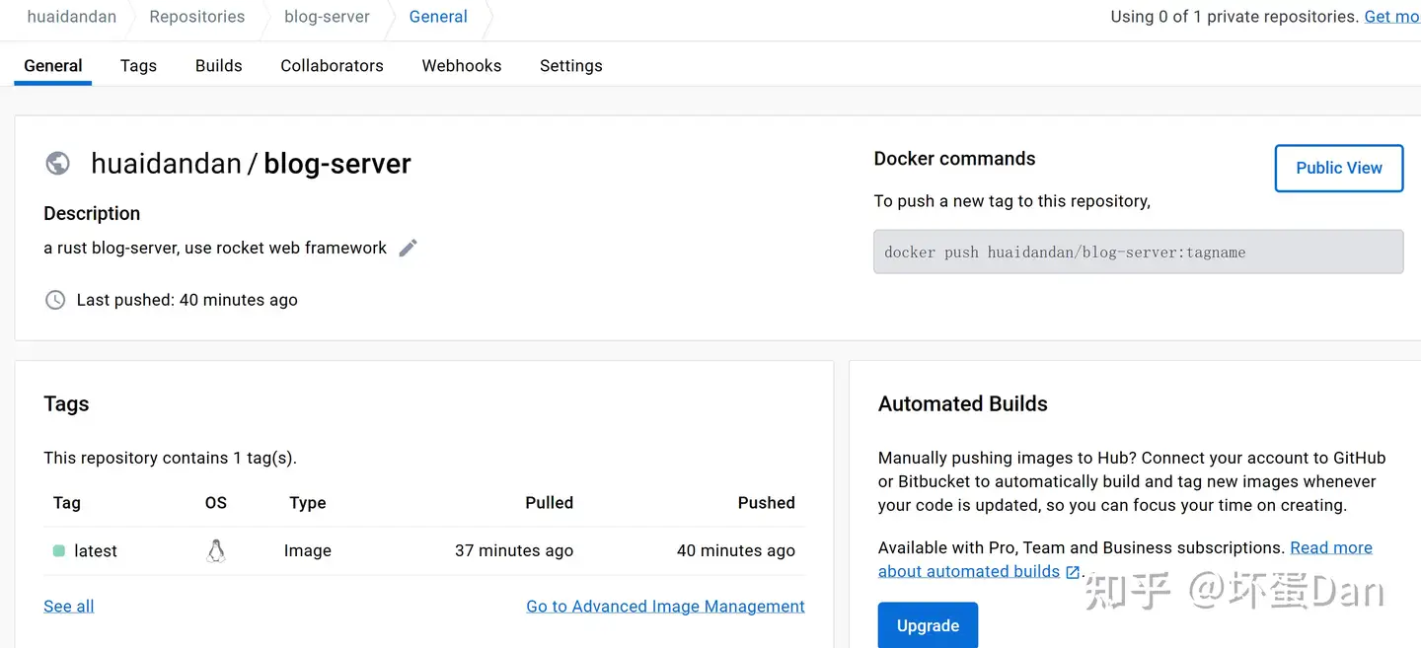Image resolution: width=1421 pixels, height=648 pixels.
Task: Click huaidandan in the breadcrumb
Action: pos(71,17)
